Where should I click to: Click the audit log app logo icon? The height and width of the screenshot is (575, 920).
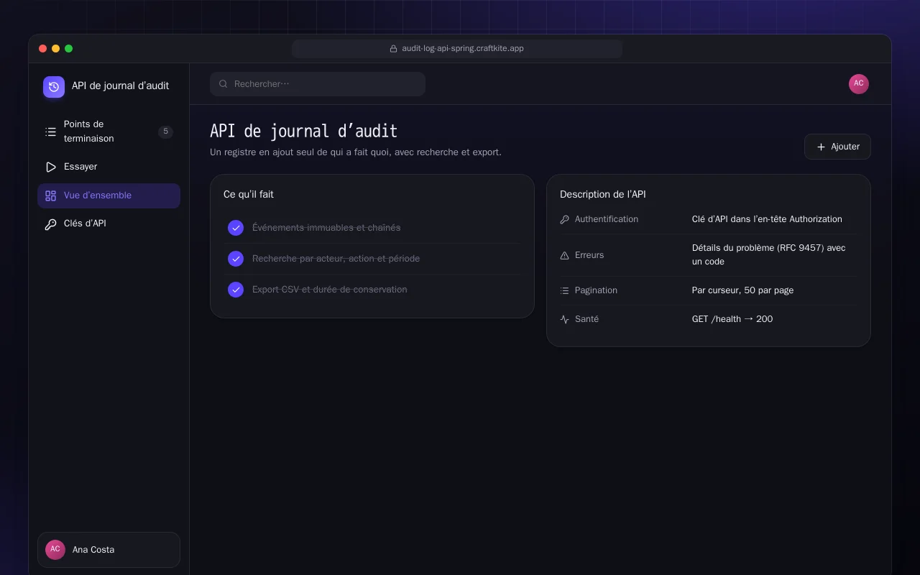tap(54, 87)
